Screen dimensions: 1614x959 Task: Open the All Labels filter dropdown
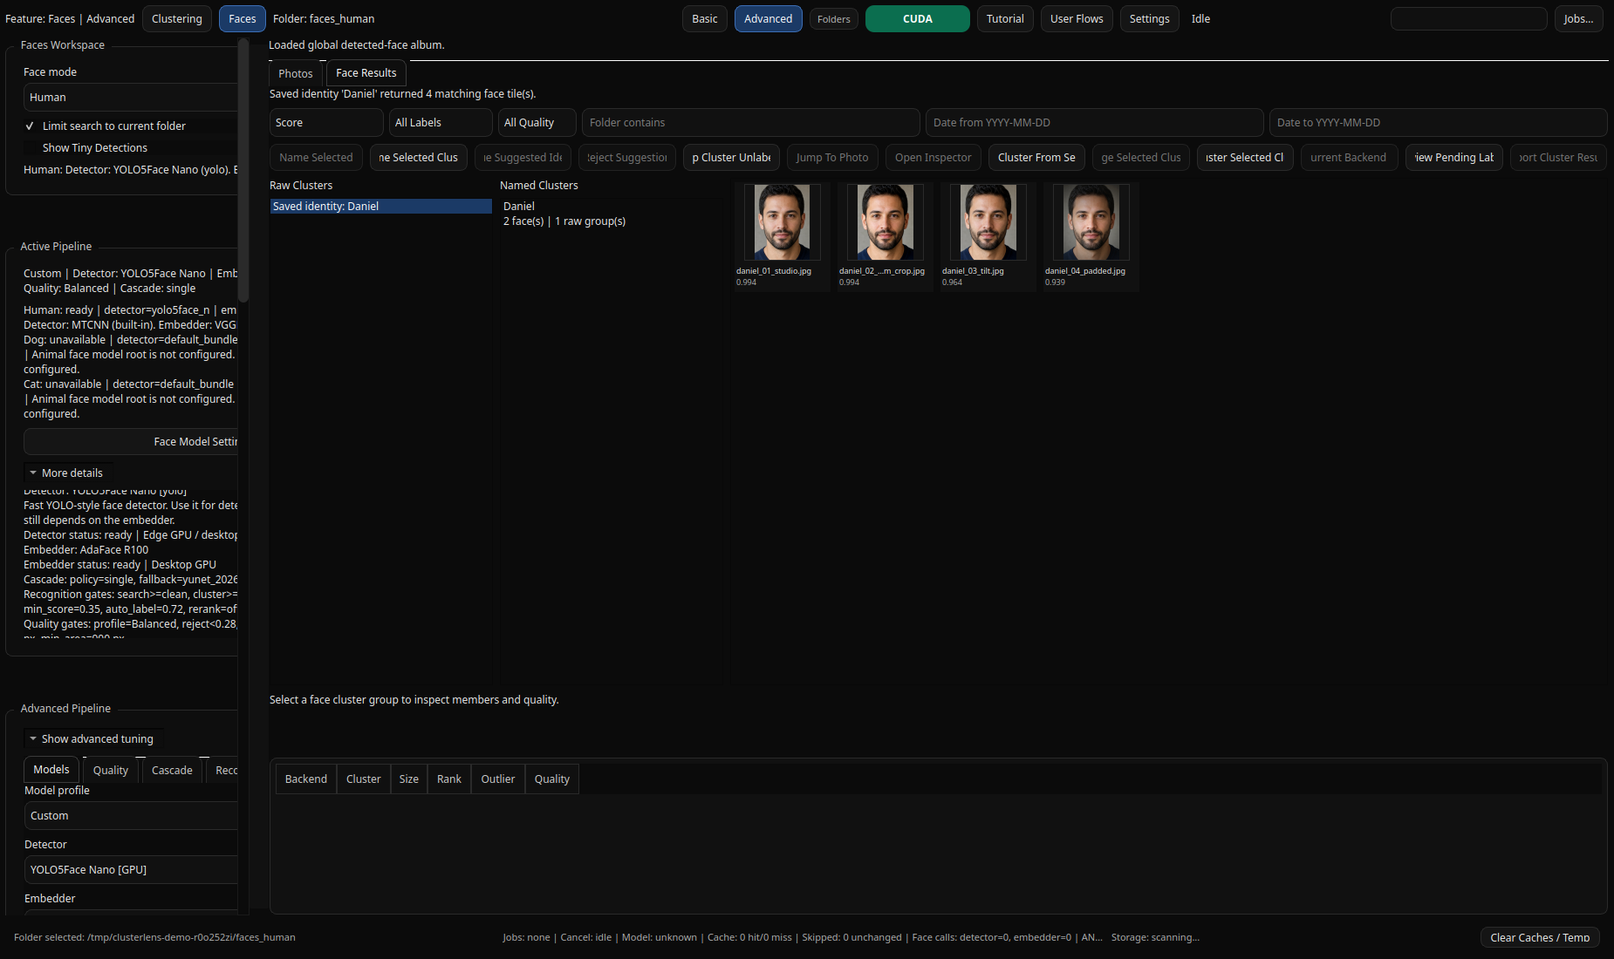click(441, 122)
